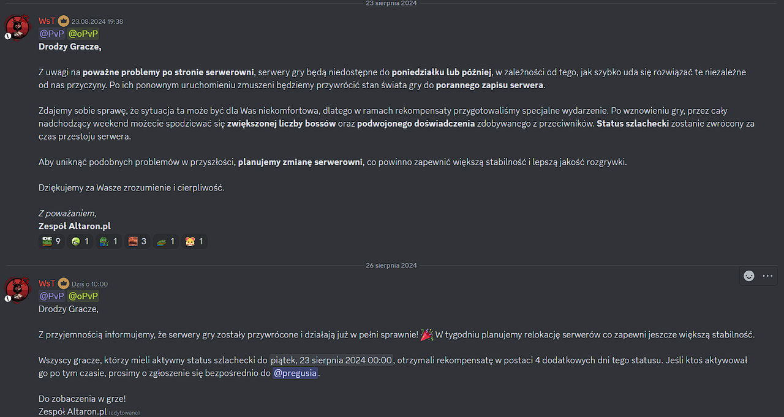The image size is (784, 417).
Task: Toggle the lying-down frog reaction with 1 vote
Action: (165, 241)
